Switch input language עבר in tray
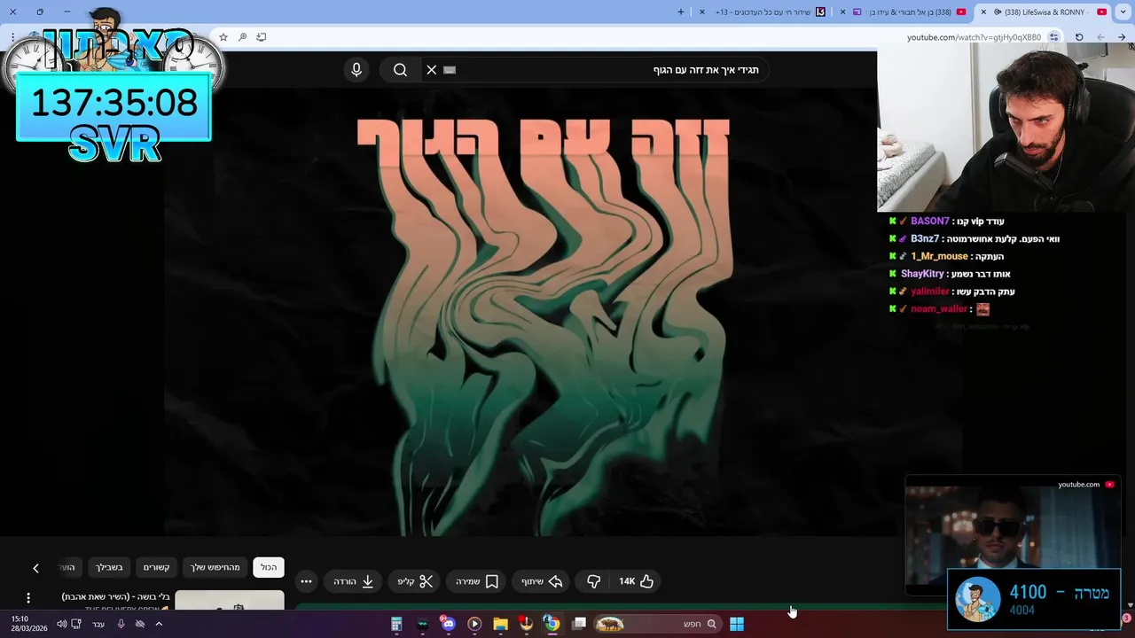The width and height of the screenshot is (1135, 638). 98,624
